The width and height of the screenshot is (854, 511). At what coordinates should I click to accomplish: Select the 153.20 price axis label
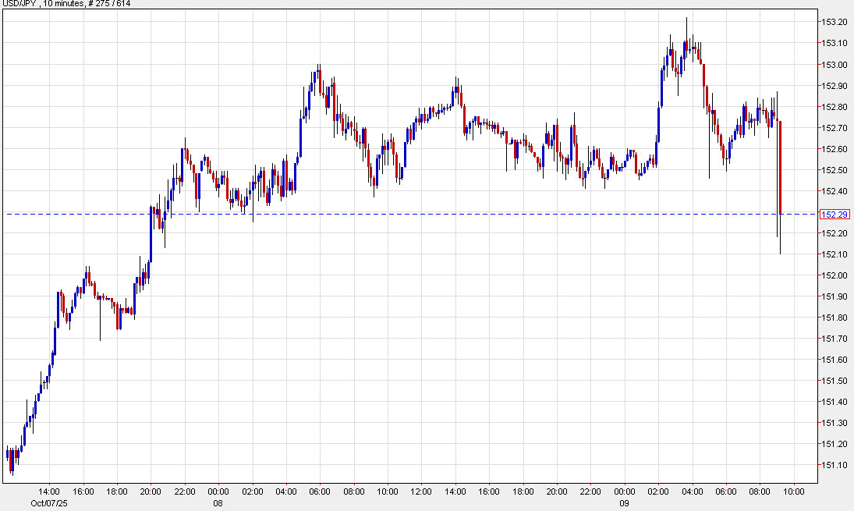pos(835,22)
